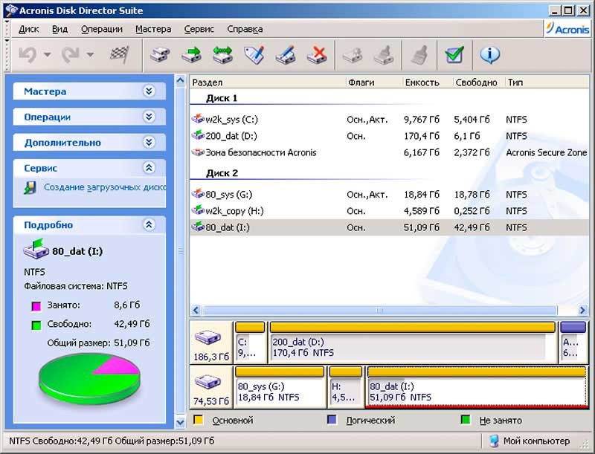The width and height of the screenshot is (595, 454).
Task: Click the green Не занято legend swatch
Action: [x=466, y=420]
